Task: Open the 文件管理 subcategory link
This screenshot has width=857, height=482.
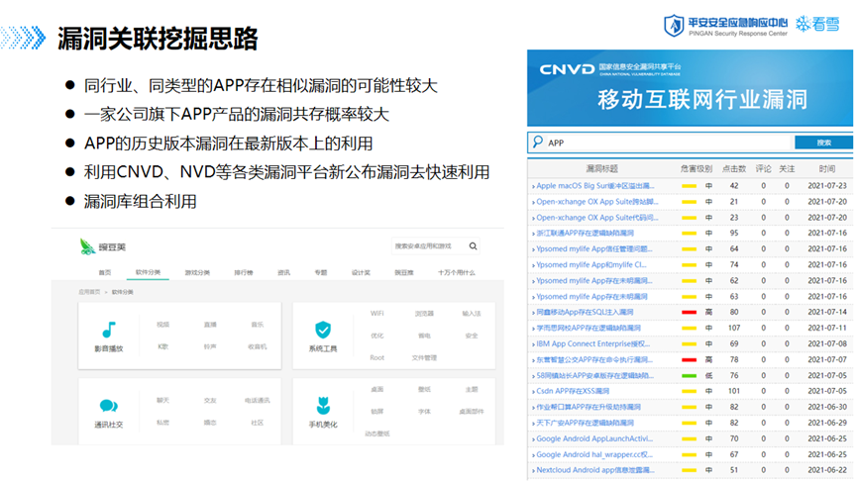Action: pyautogui.click(x=424, y=357)
